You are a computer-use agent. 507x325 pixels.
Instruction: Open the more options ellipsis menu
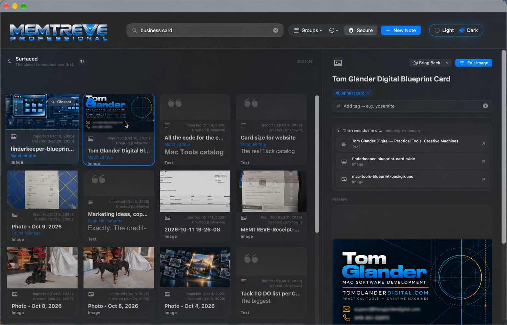[x=334, y=30]
